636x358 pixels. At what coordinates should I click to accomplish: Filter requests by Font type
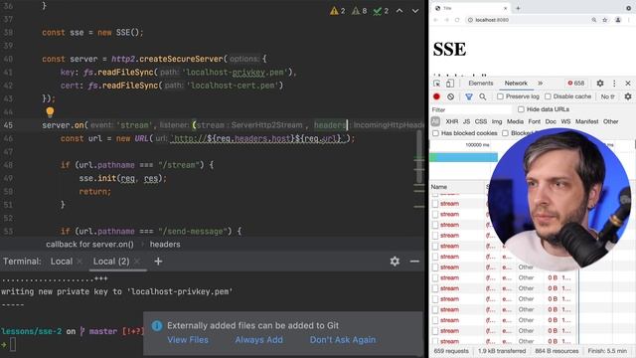535,121
